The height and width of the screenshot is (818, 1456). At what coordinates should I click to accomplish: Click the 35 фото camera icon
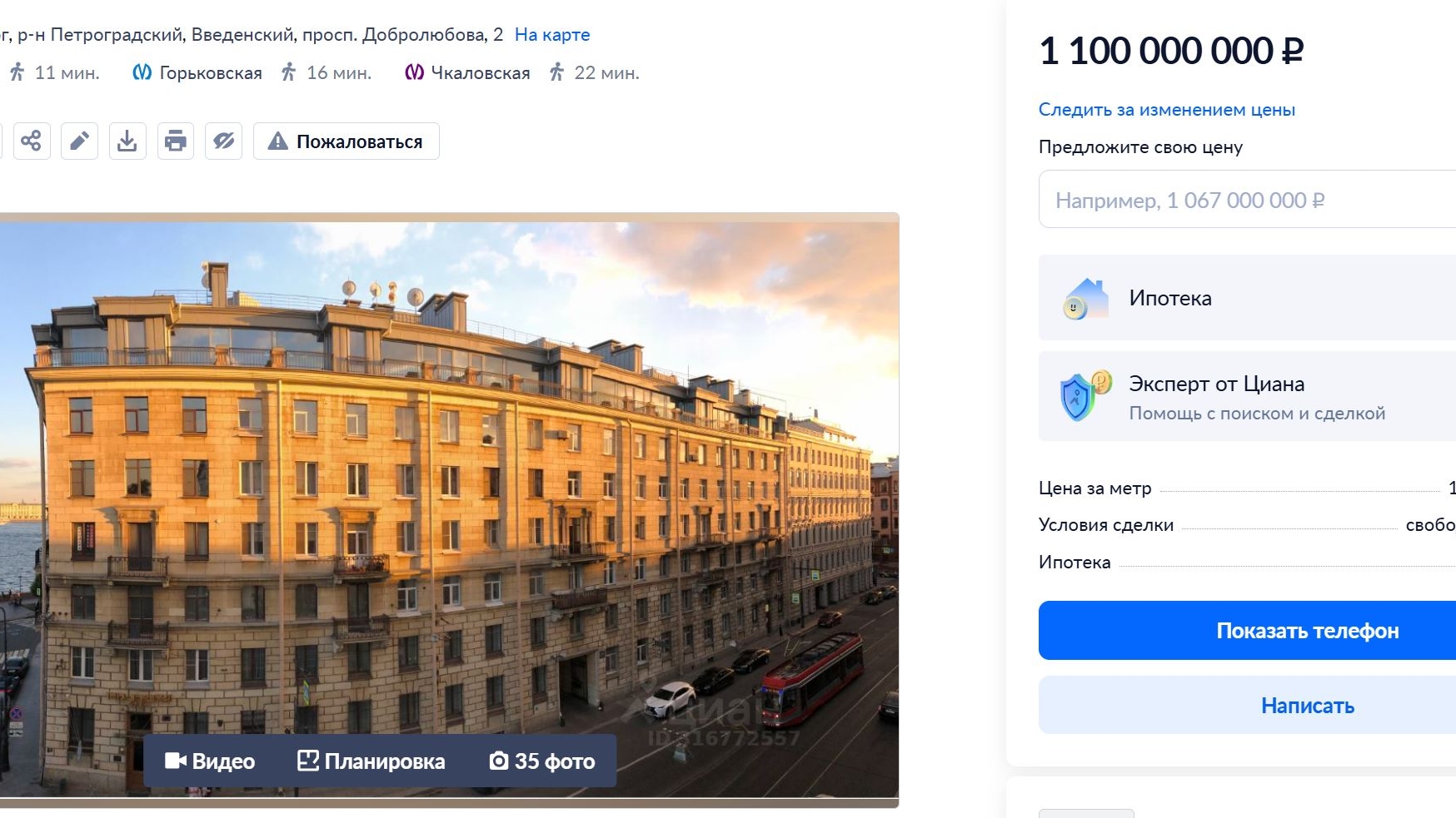click(498, 761)
